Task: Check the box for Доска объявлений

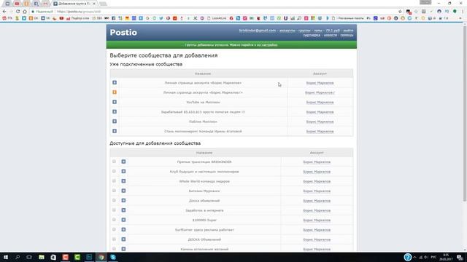Action: pos(114,200)
